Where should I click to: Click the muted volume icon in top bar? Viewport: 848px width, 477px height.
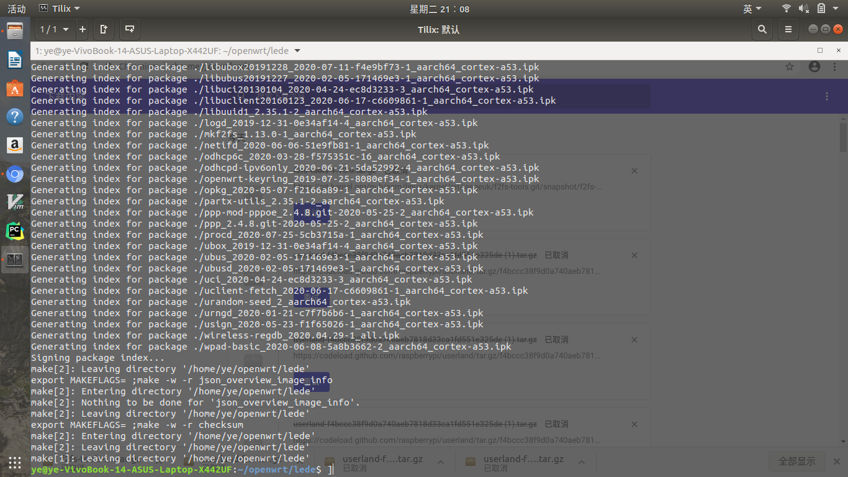(x=804, y=9)
